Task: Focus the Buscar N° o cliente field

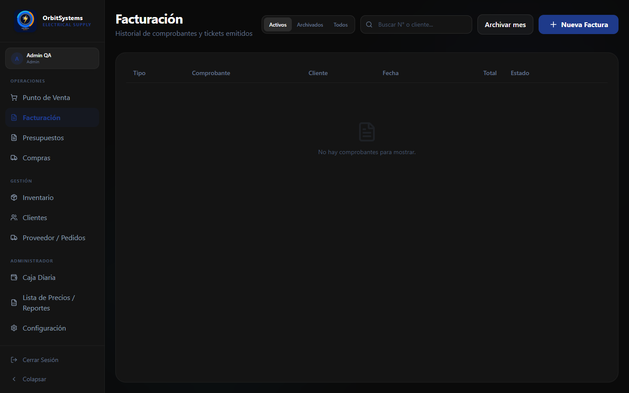Action: (416, 25)
